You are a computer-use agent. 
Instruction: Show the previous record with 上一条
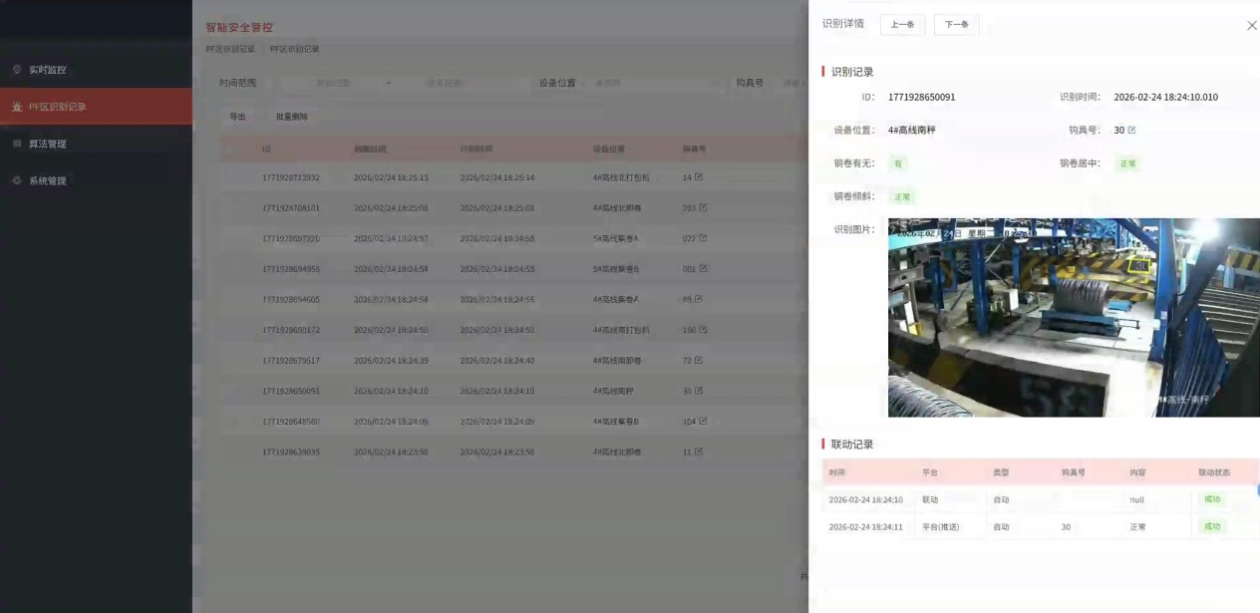point(902,25)
